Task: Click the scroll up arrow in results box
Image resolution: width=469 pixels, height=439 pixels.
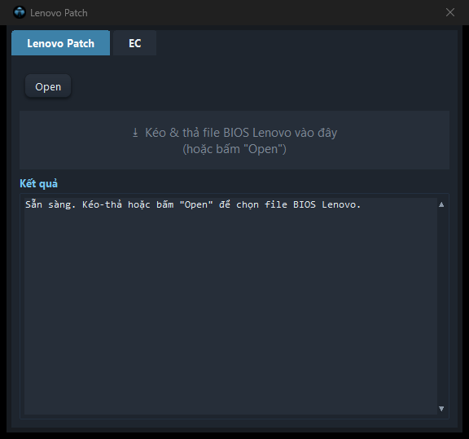Action: point(441,204)
